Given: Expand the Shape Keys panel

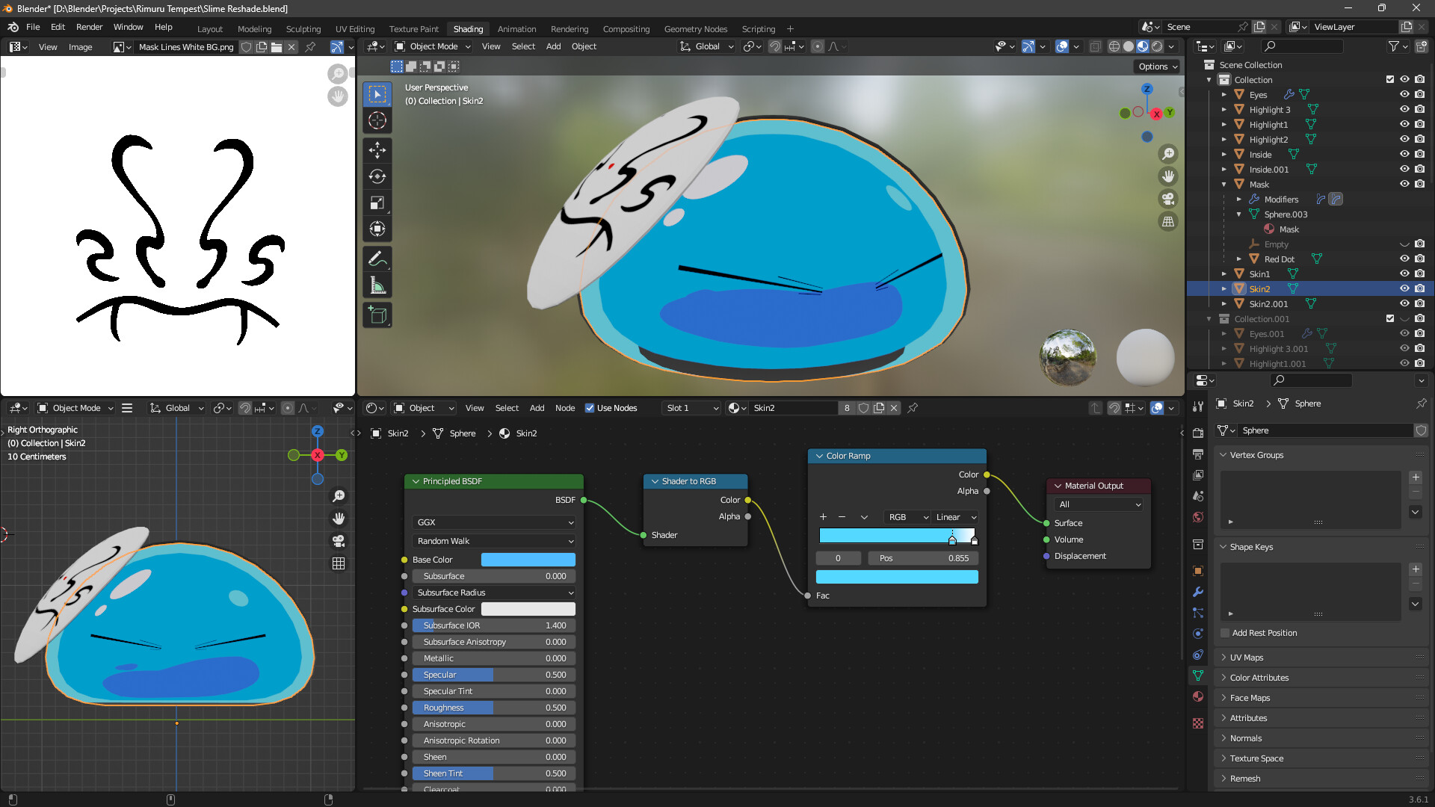Looking at the screenshot, I should point(1253,547).
